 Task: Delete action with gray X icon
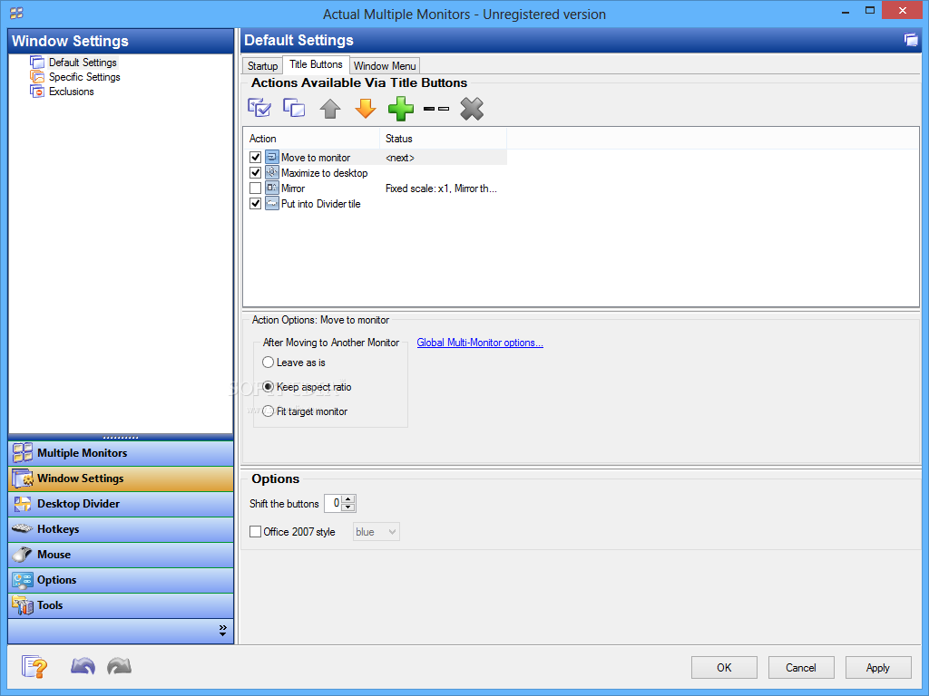click(472, 109)
